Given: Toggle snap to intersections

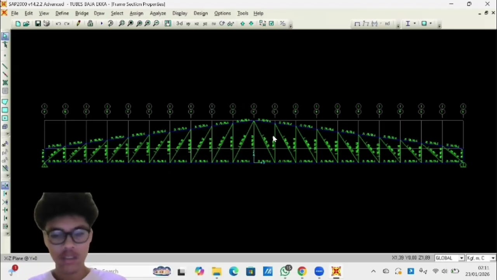Looking at the screenshot, I should click(x=5, y=202).
